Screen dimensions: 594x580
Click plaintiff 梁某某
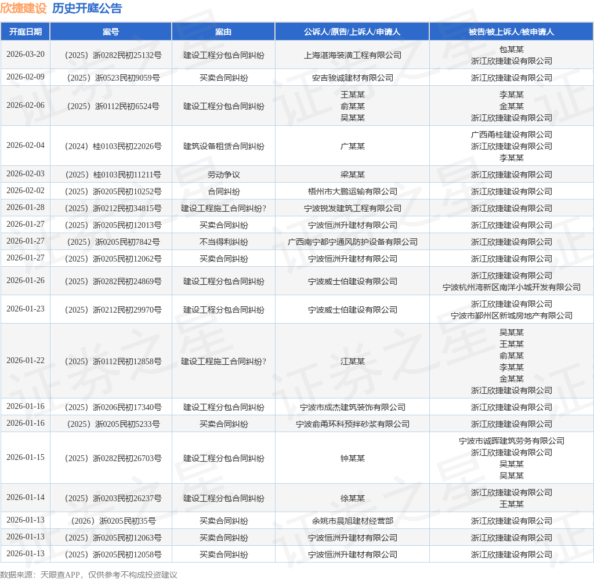(x=352, y=175)
